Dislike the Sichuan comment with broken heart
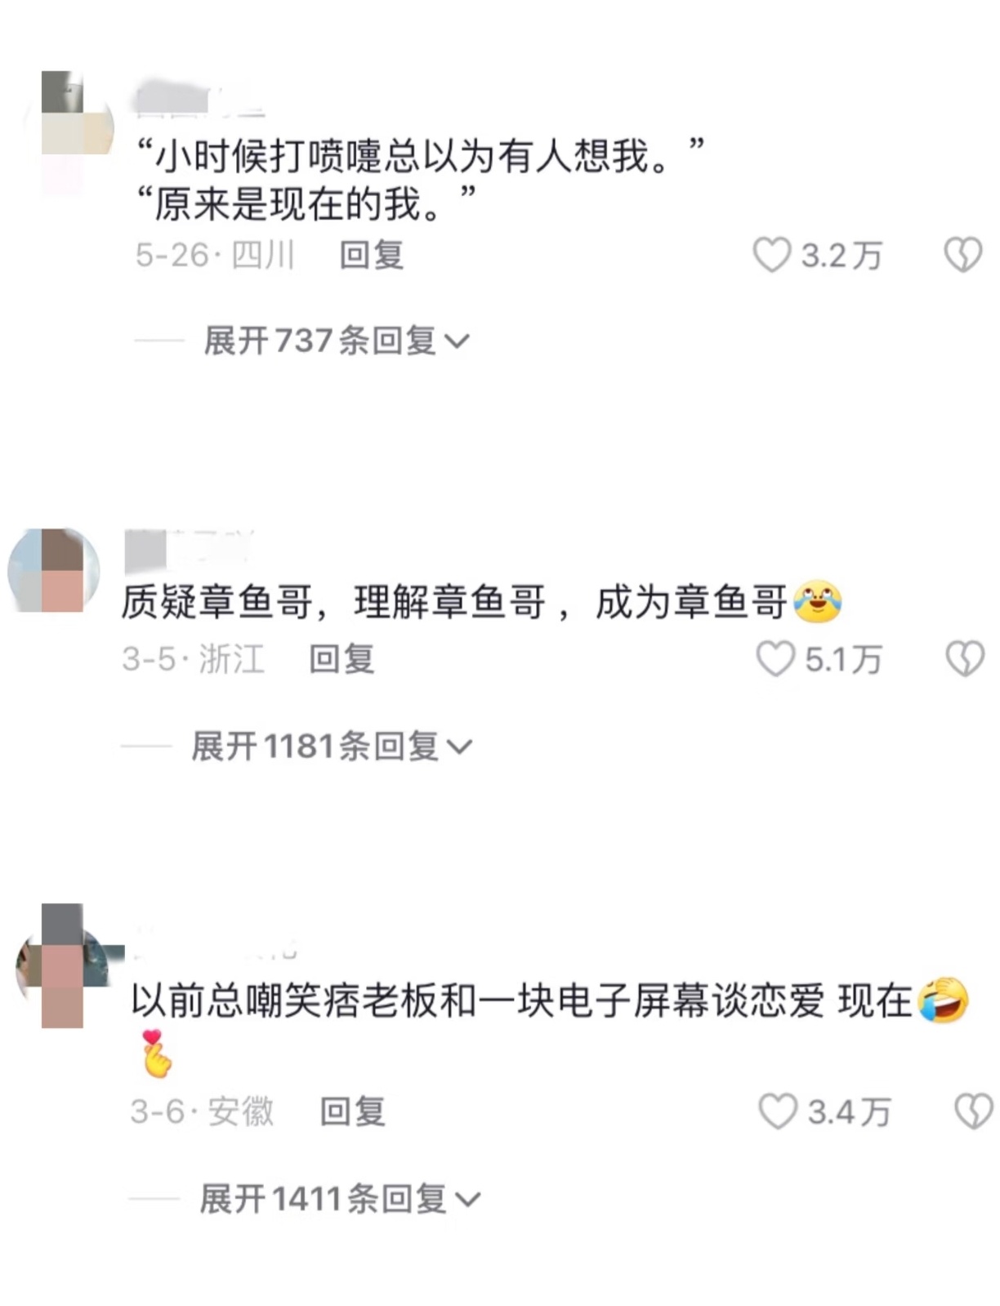This screenshot has height=1306, width=1000. (x=963, y=256)
